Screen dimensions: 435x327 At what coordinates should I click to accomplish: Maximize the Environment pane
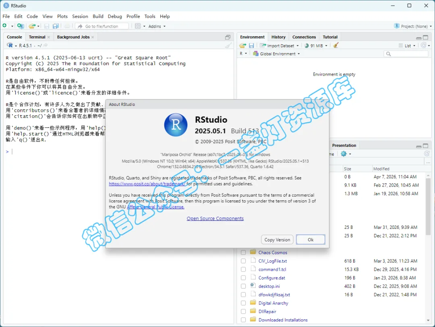426,37
